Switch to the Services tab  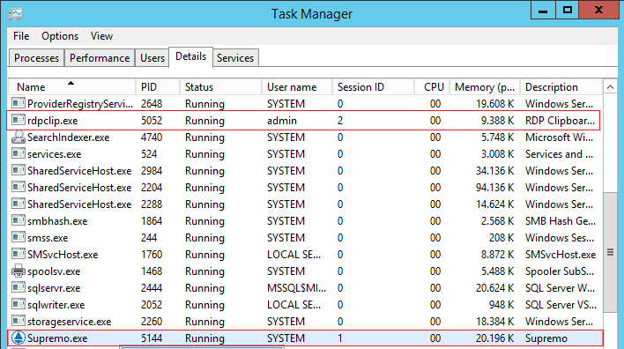(235, 58)
